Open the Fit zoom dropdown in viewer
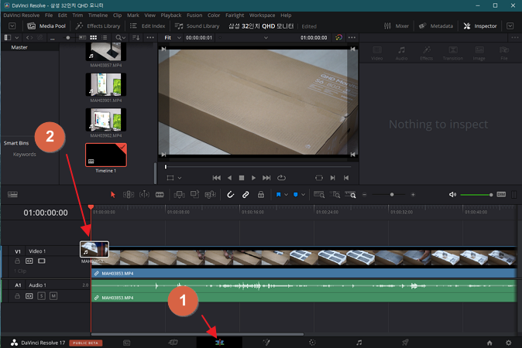The image size is (522, 348). pyautogui.click(x=173, y=38)
